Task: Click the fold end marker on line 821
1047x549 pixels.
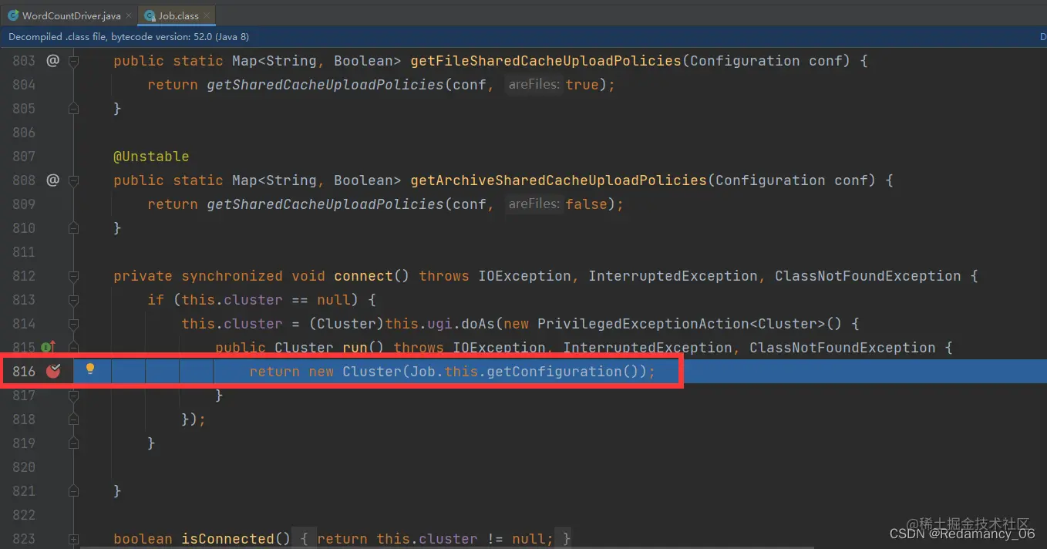Action: [x=73, y=491]
